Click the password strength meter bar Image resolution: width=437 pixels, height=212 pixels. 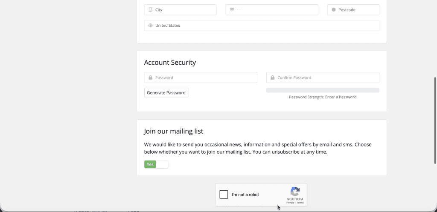tap(322, 90)
